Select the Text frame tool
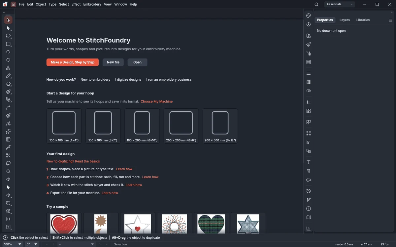The image size is (396, 247). pos(8,227)
